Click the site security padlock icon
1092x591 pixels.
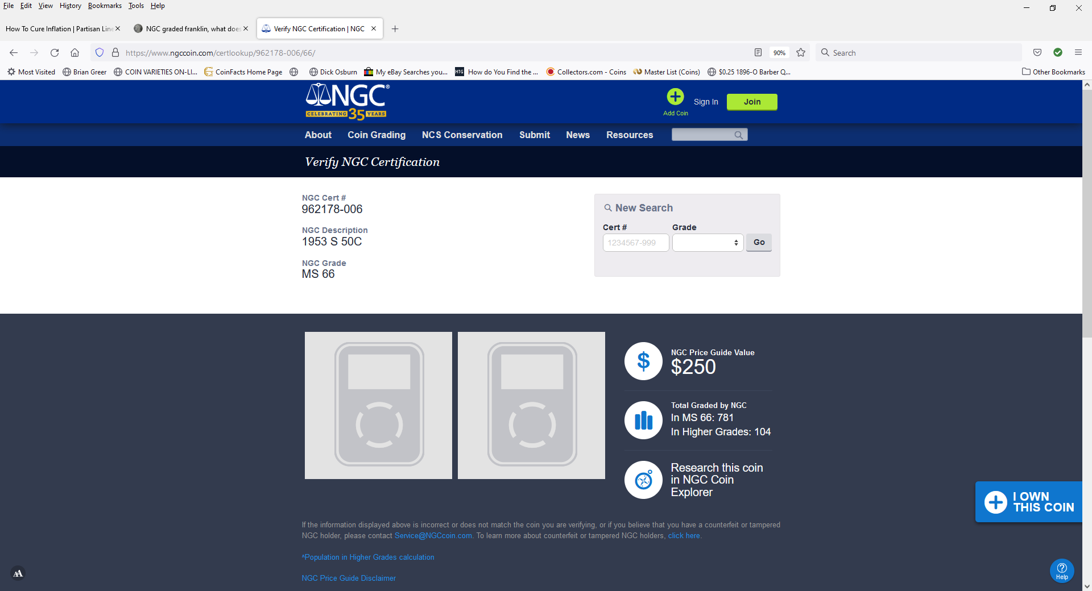(x=115, y=52)
